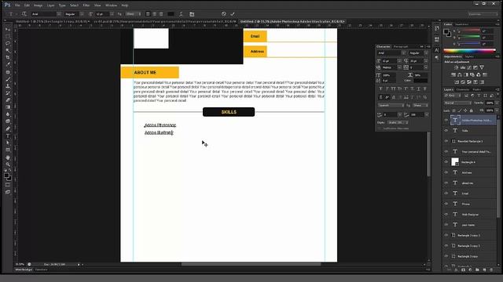Hide the Address text layer
Viewport: 503px width, 282px height.
(x=446, y=172)
